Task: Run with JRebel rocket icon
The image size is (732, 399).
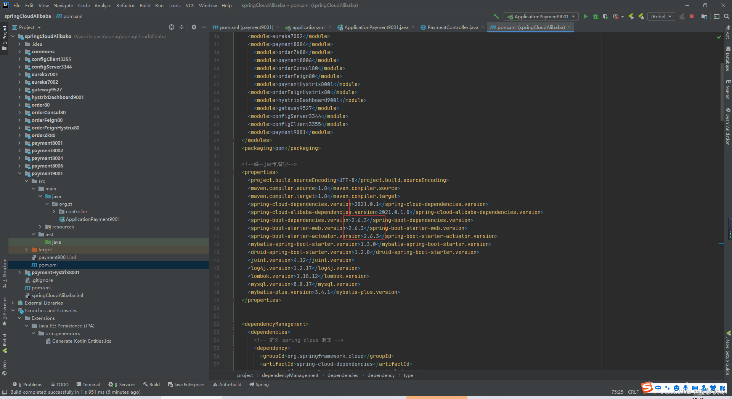Action: point(631,16)
